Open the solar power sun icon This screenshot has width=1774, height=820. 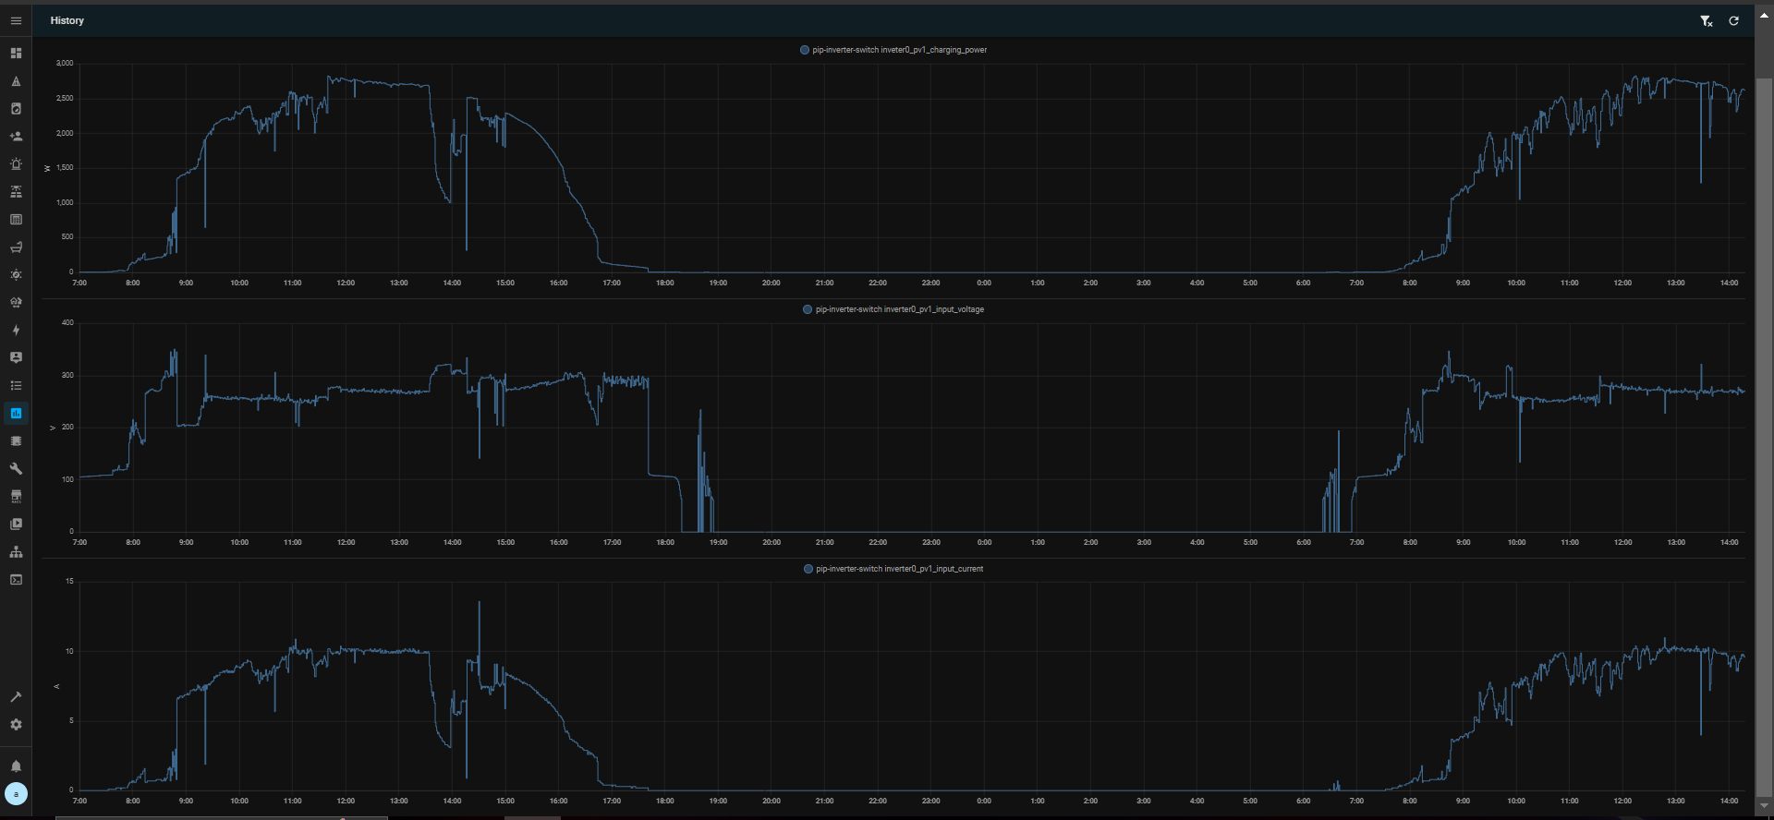click(16, 275)
